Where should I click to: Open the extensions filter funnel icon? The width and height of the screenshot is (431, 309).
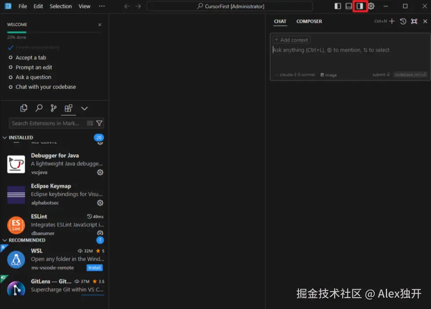click(99, 123)
